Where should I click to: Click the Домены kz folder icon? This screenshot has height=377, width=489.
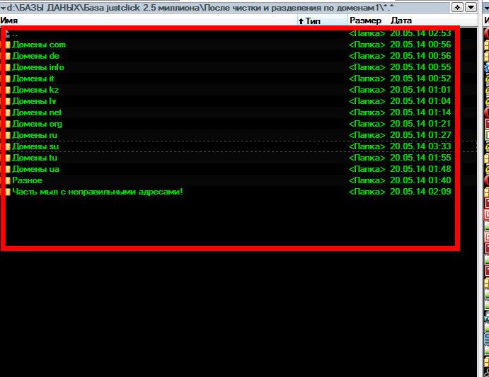[8, 90]
